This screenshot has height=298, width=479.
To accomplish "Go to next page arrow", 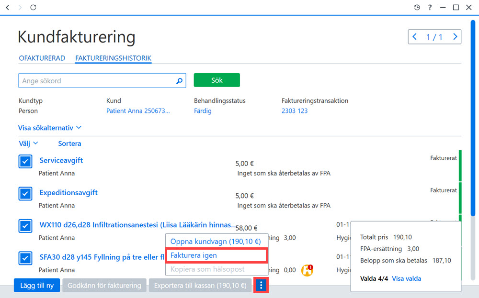I will [x=455, y=37].
